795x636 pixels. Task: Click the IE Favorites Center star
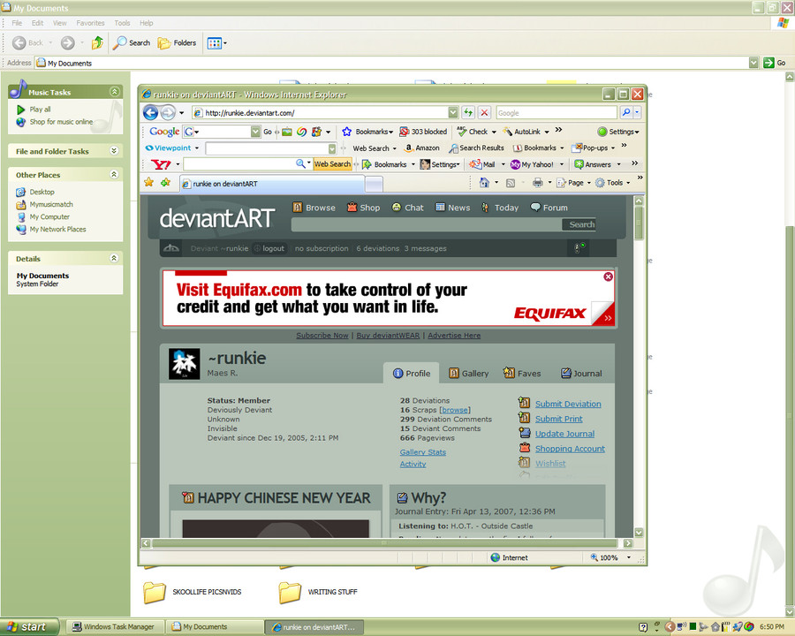(148, 183)
